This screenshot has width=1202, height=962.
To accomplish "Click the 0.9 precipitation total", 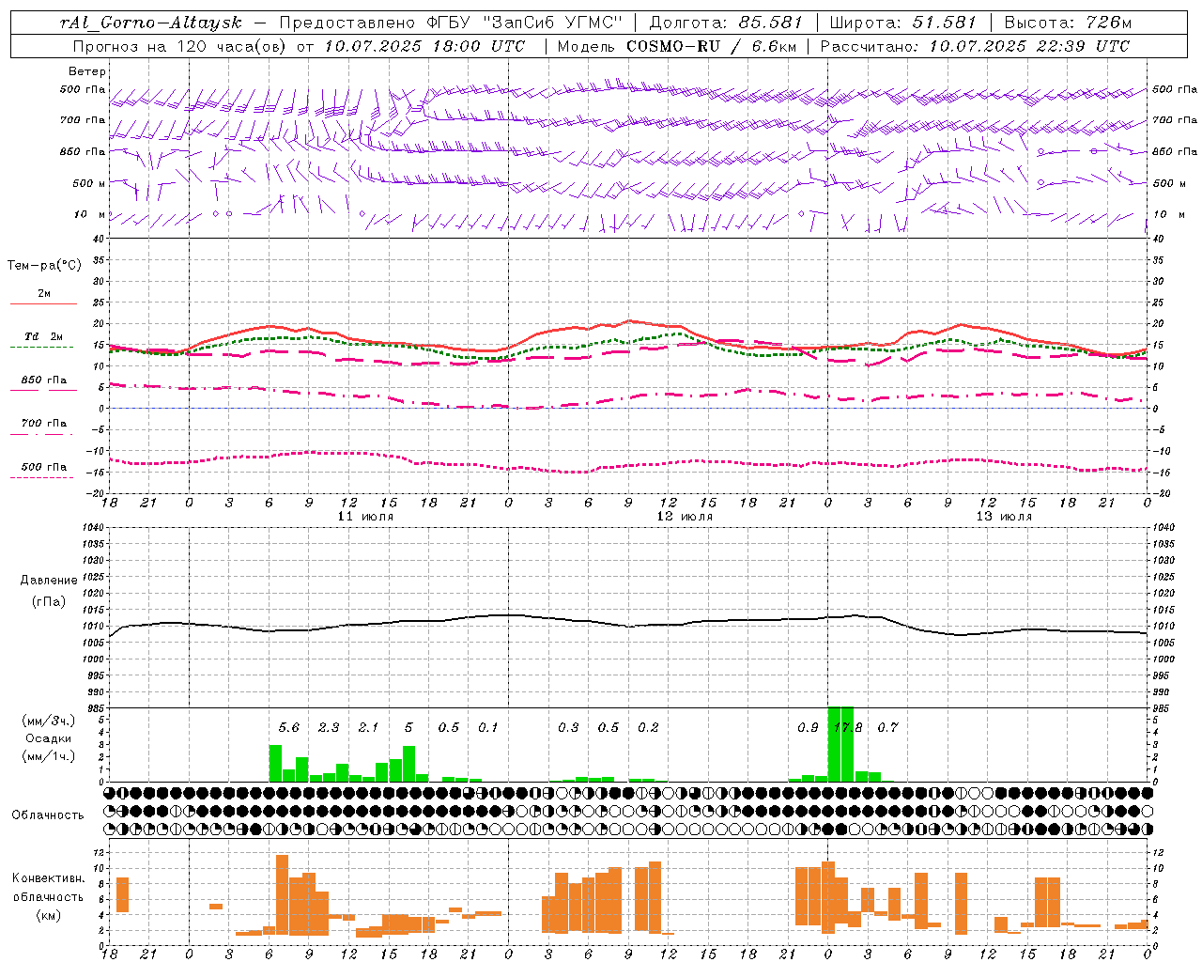I will (x=808, y=727).
